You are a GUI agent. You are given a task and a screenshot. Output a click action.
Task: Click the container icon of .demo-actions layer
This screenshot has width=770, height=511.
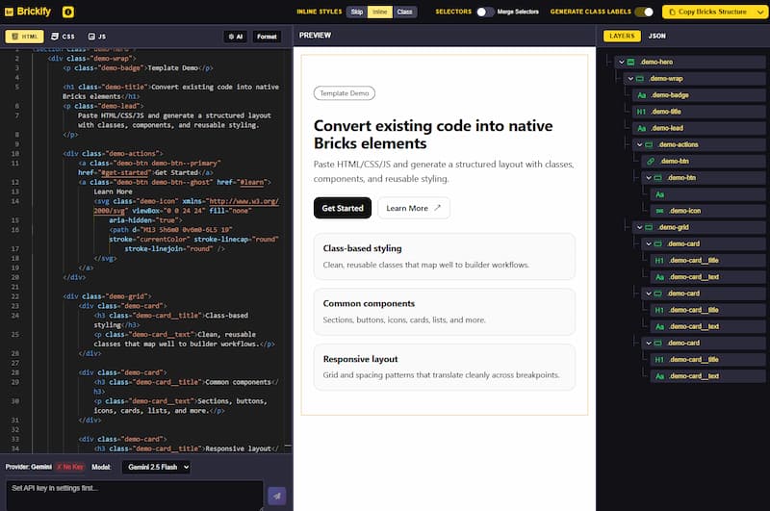pyautogui.click(x=649, y=144)
